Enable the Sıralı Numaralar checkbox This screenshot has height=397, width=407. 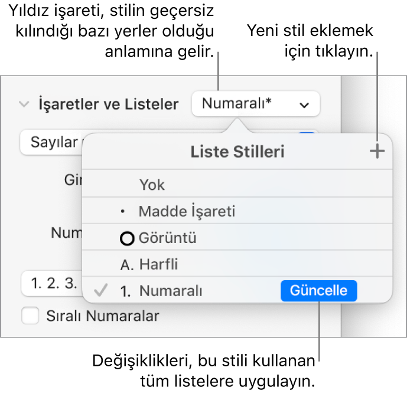coord(30,316)
